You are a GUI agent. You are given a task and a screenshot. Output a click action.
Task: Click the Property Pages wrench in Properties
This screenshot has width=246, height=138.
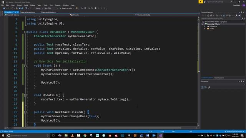coord(209,87)
